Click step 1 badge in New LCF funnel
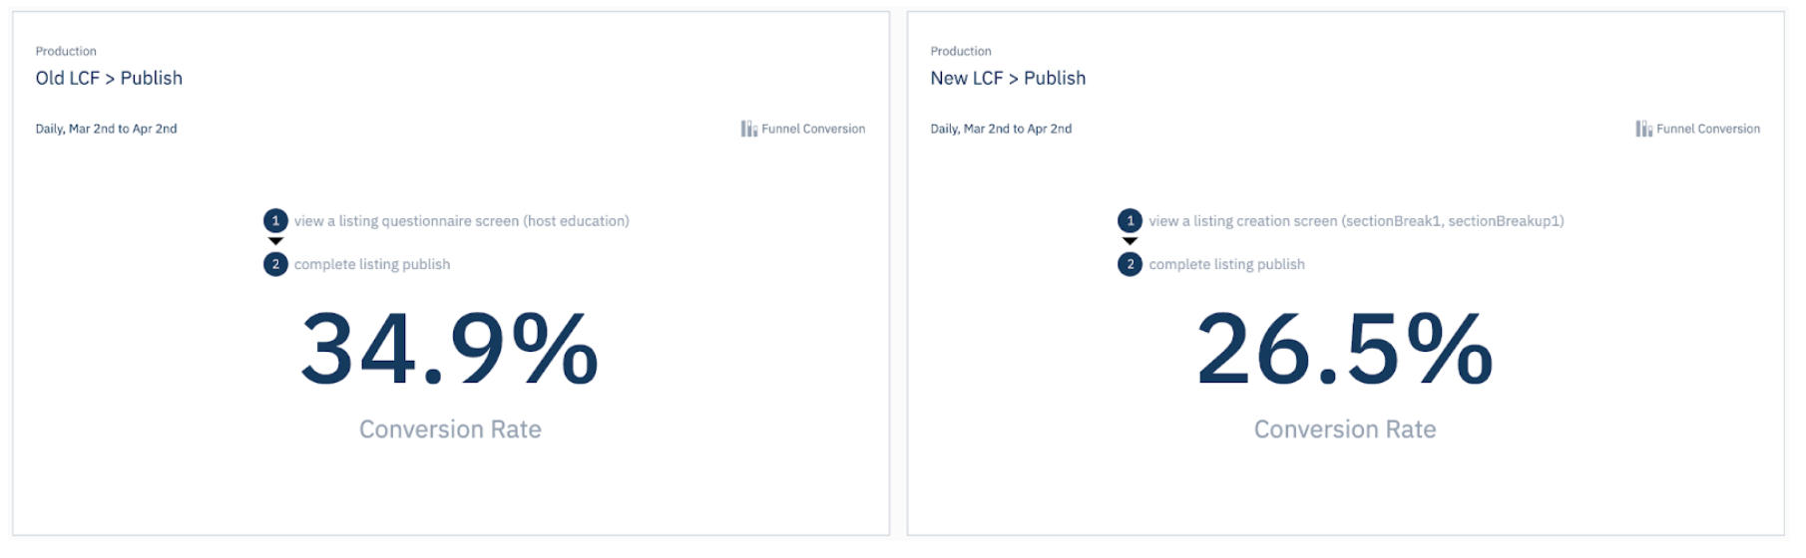Image resolution: width=1806 pixels, height=558 pixels. [1129, 220]
